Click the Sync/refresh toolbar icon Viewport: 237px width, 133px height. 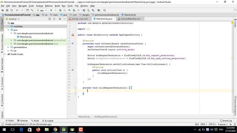point(11,10)
